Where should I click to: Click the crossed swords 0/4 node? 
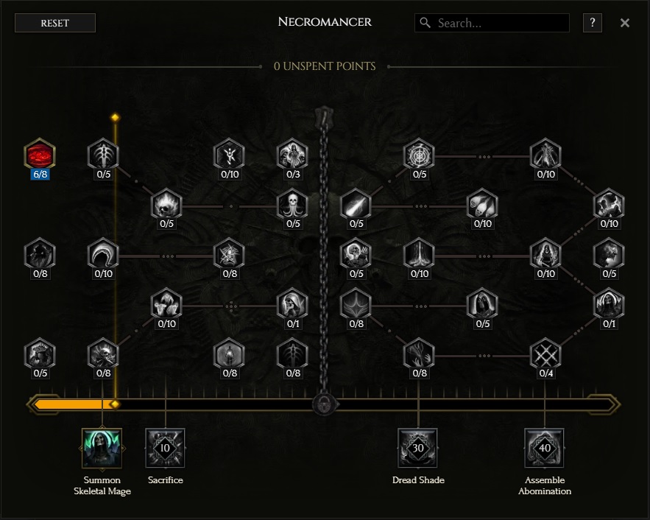pos(545,354)
